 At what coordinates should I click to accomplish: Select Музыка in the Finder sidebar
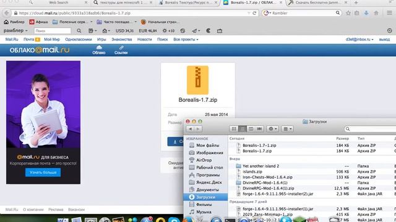click(204, 212)
